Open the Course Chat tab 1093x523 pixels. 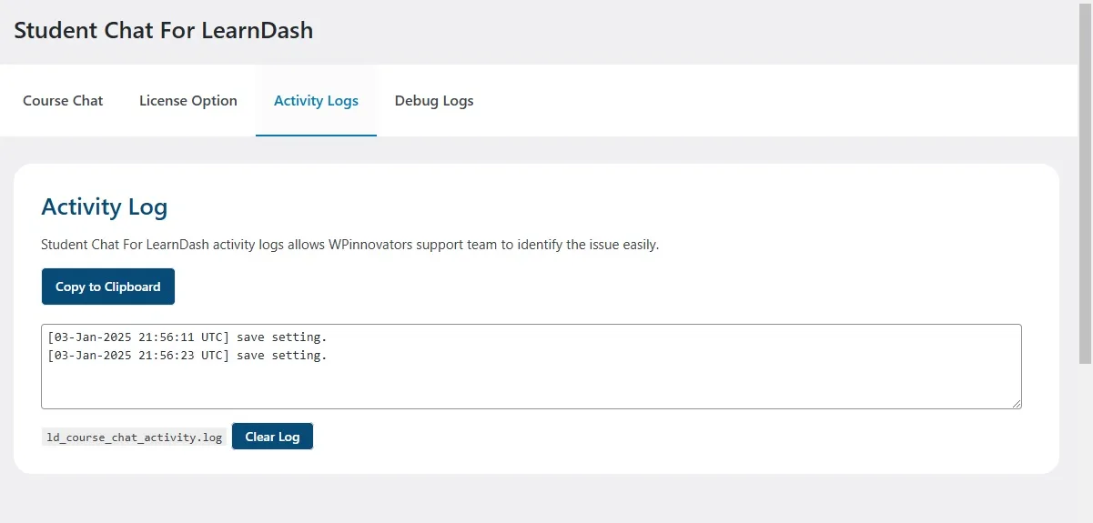[x=63, y=101]
